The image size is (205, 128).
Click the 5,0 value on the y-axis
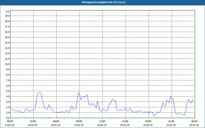[8, 91]
